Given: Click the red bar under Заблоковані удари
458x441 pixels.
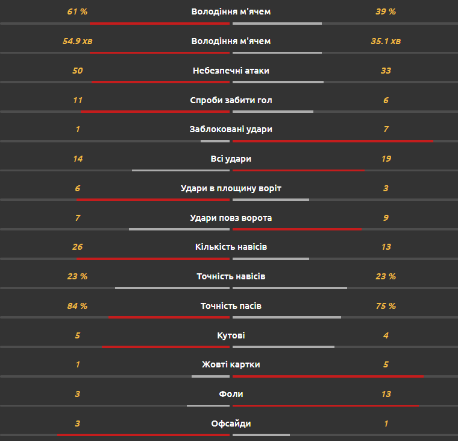Looking at the screenshot, I should (333, 141).
